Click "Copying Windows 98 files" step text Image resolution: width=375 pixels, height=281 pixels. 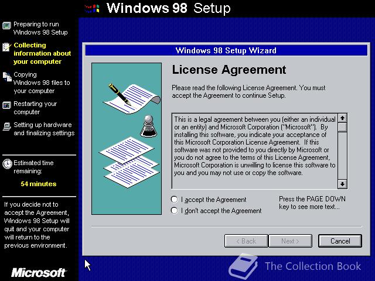[42, 83]
